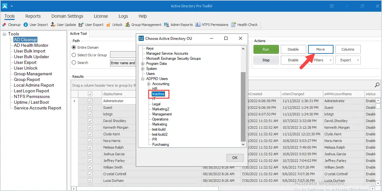
Task: Open the Domain Settings menu
Action: 67,16
